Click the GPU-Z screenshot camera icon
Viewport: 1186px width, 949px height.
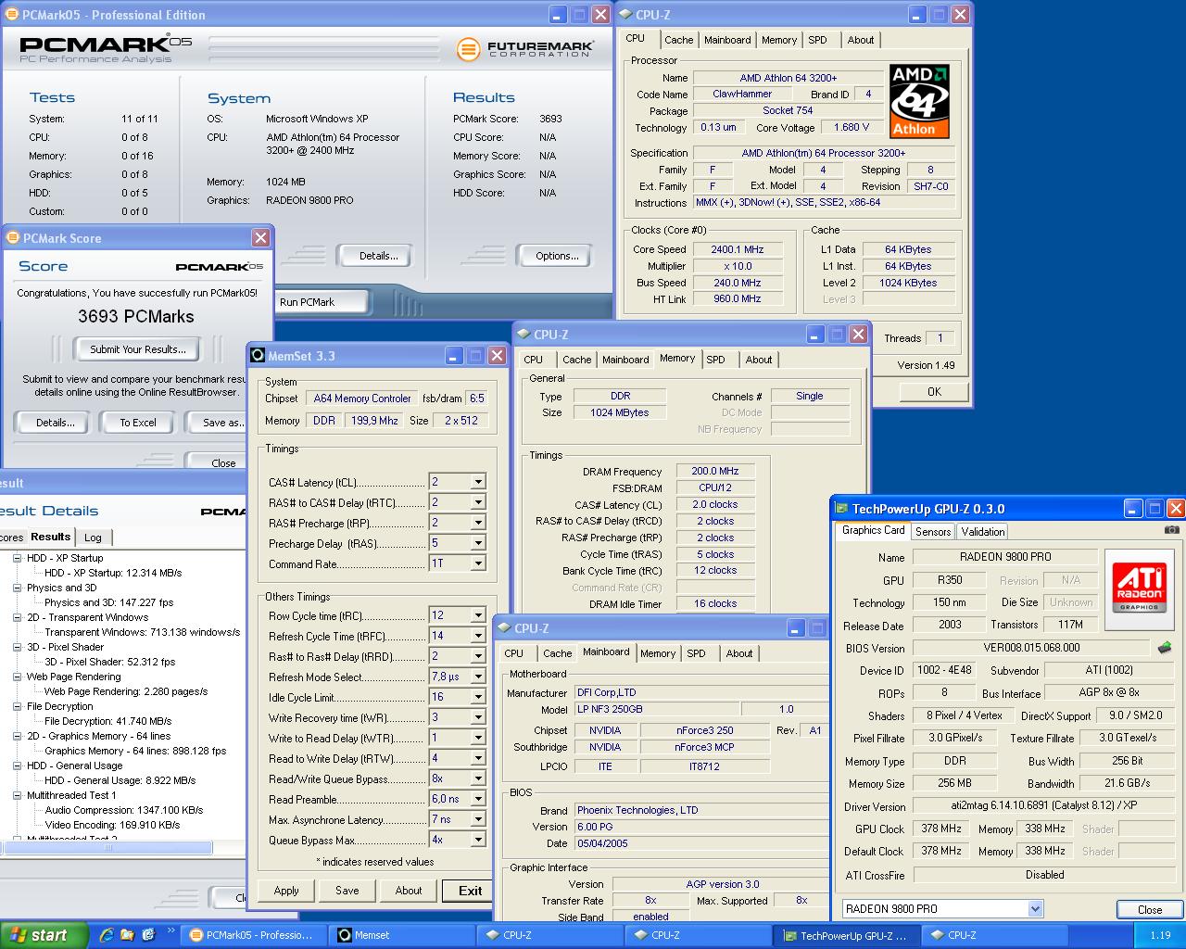pyautogui.click(x=1172, y=530)
